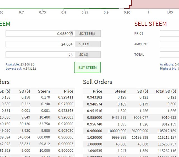The image size is (179, 157).
Task: Click the 9009.077 SD sell order cell
Action: [x=141, y=117]
